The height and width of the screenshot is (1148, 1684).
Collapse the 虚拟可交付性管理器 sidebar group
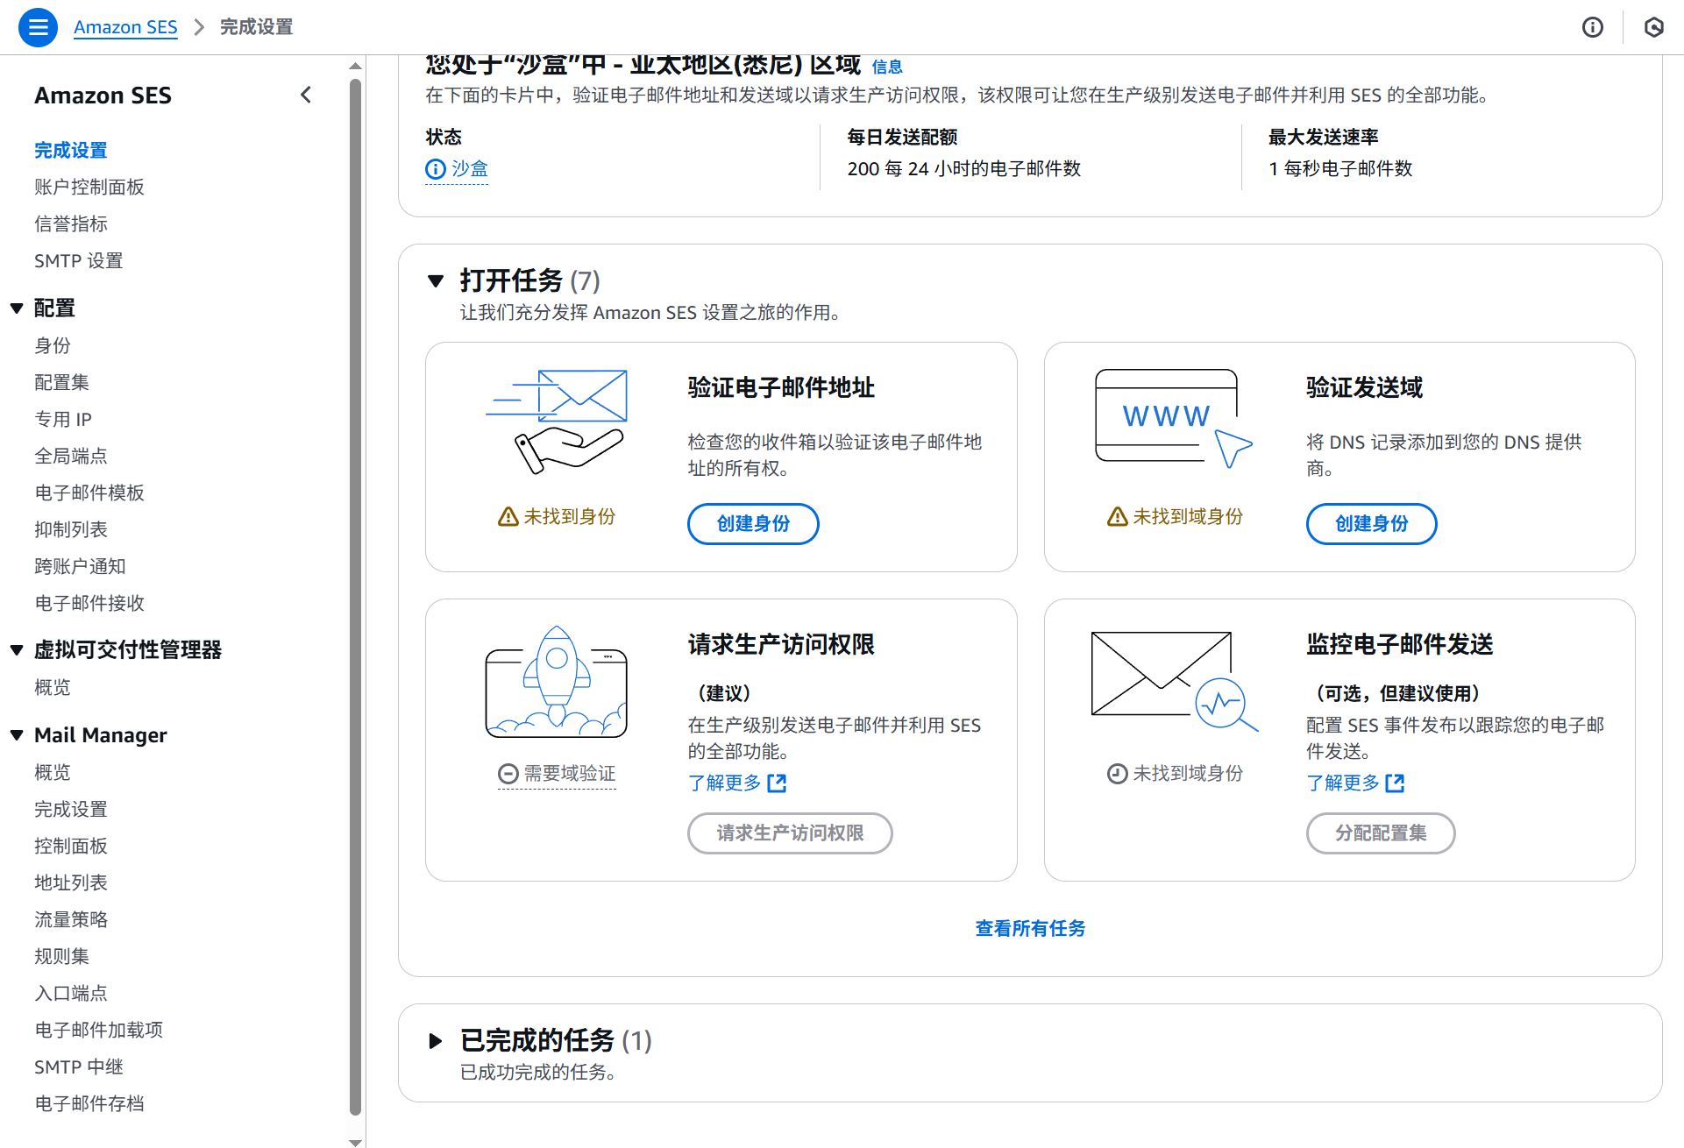tap(17, 650)
